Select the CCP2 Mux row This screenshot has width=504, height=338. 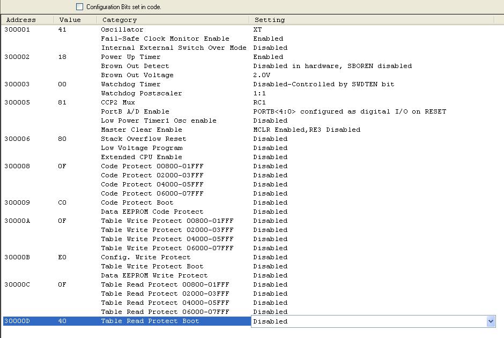coord(118,102)
